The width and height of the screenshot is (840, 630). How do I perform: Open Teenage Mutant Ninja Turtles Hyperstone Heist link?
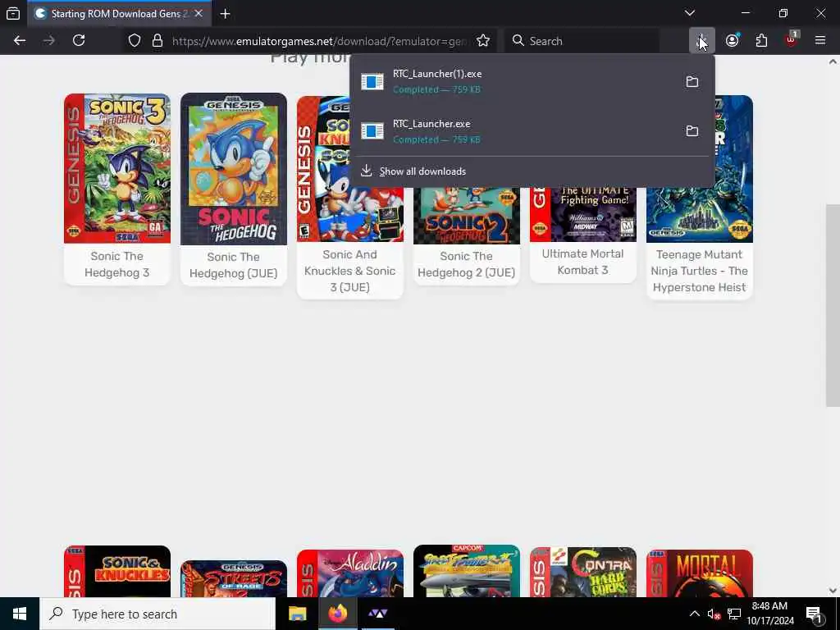tap(699, 271)
